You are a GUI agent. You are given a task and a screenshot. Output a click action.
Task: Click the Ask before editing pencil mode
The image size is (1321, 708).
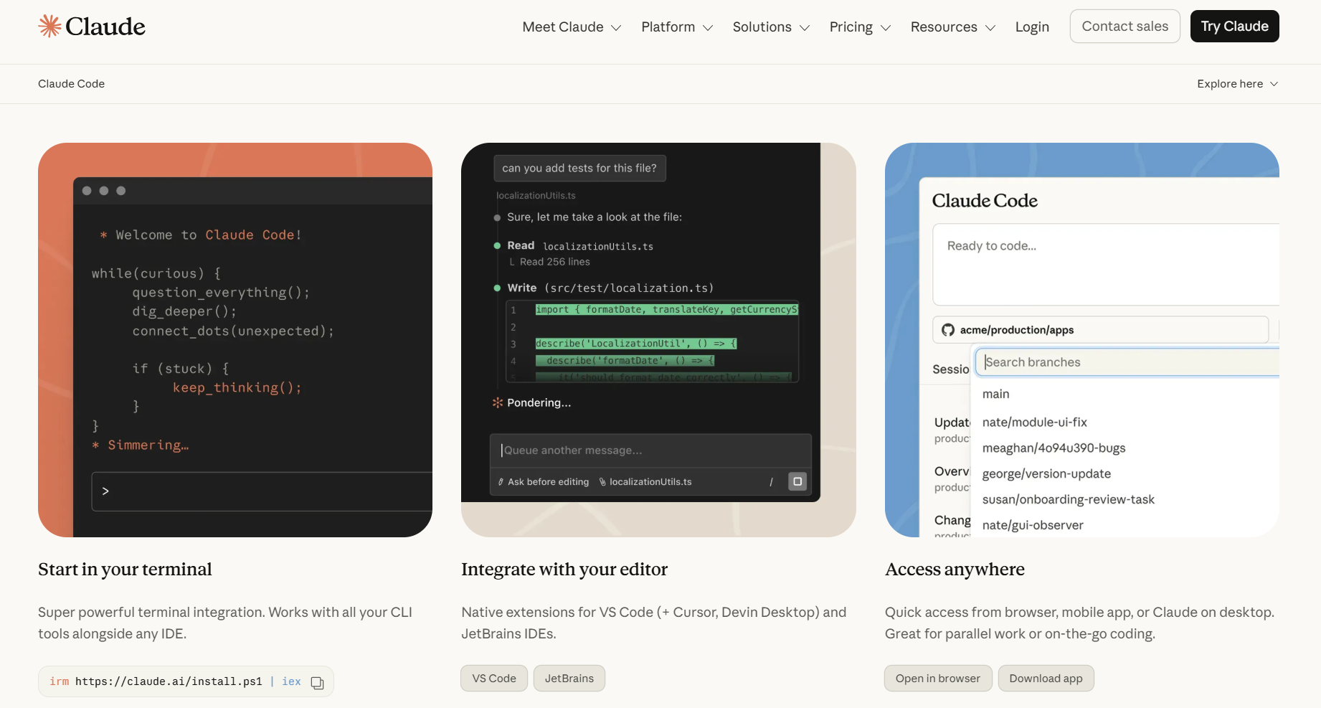pyautogui.click(x=544, y=482)
